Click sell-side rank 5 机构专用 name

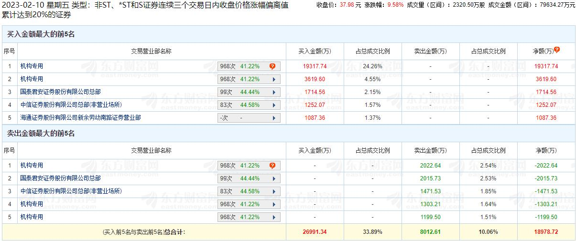32,217
